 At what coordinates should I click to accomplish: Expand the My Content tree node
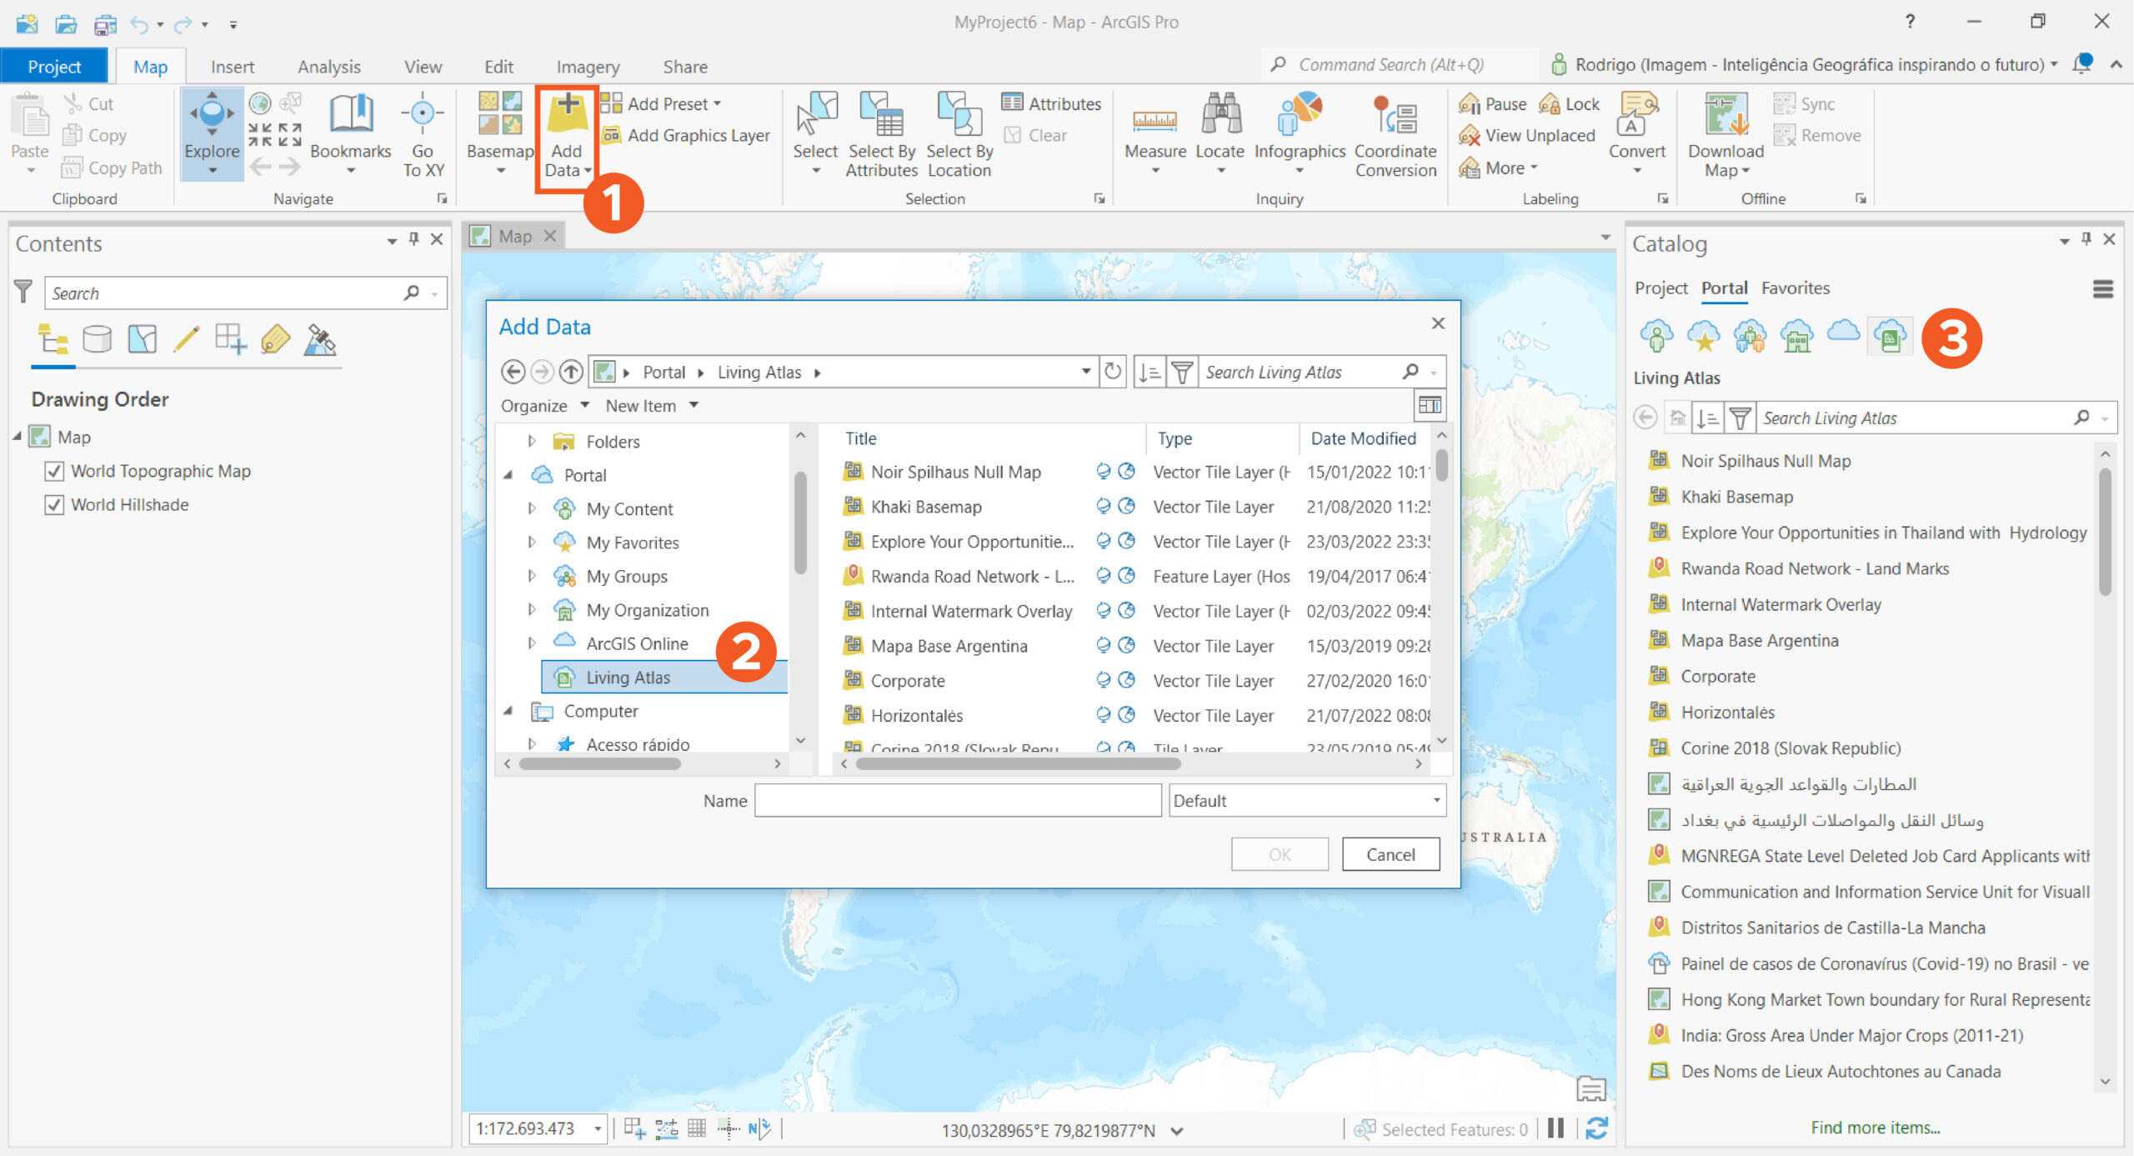coord(532,508)
